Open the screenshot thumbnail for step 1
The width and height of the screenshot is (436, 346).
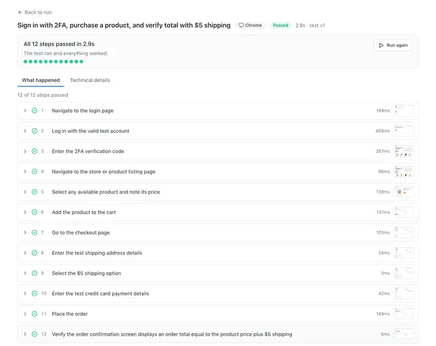404,111
